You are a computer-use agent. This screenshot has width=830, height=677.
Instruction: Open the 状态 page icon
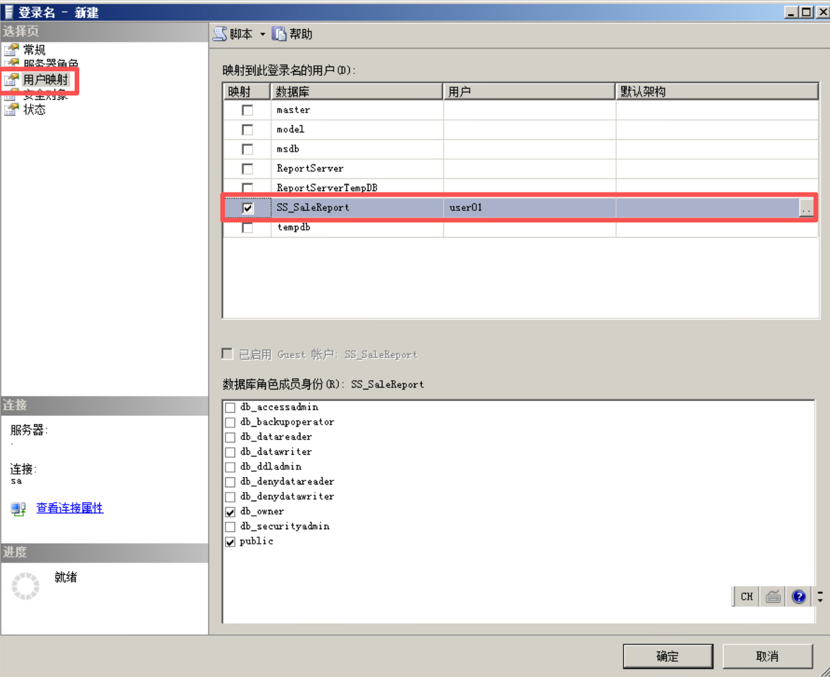click(x=11, y=110)
